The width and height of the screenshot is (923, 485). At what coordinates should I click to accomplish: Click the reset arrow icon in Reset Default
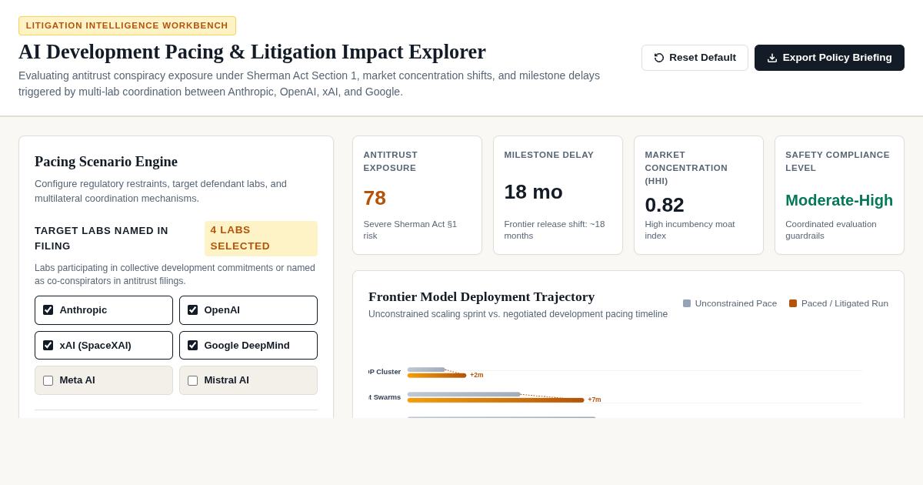659,58
